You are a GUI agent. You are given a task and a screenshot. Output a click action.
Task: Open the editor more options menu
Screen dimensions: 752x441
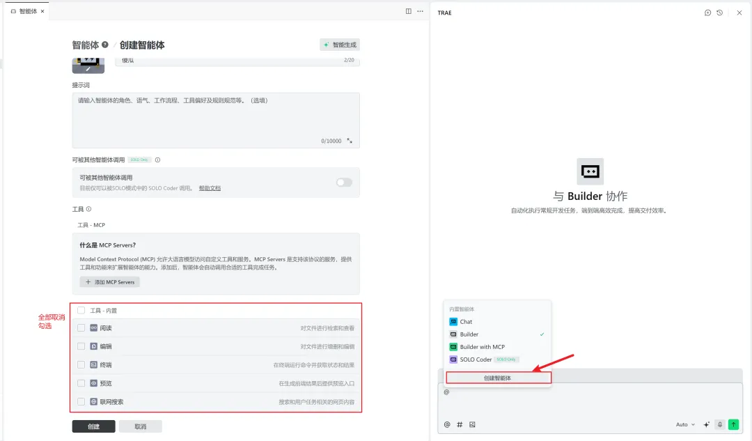click(420, 11)
